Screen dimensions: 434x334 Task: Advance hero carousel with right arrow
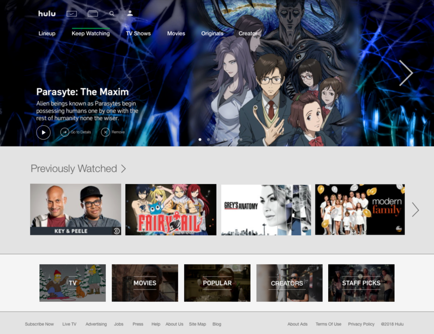[406, 73]
